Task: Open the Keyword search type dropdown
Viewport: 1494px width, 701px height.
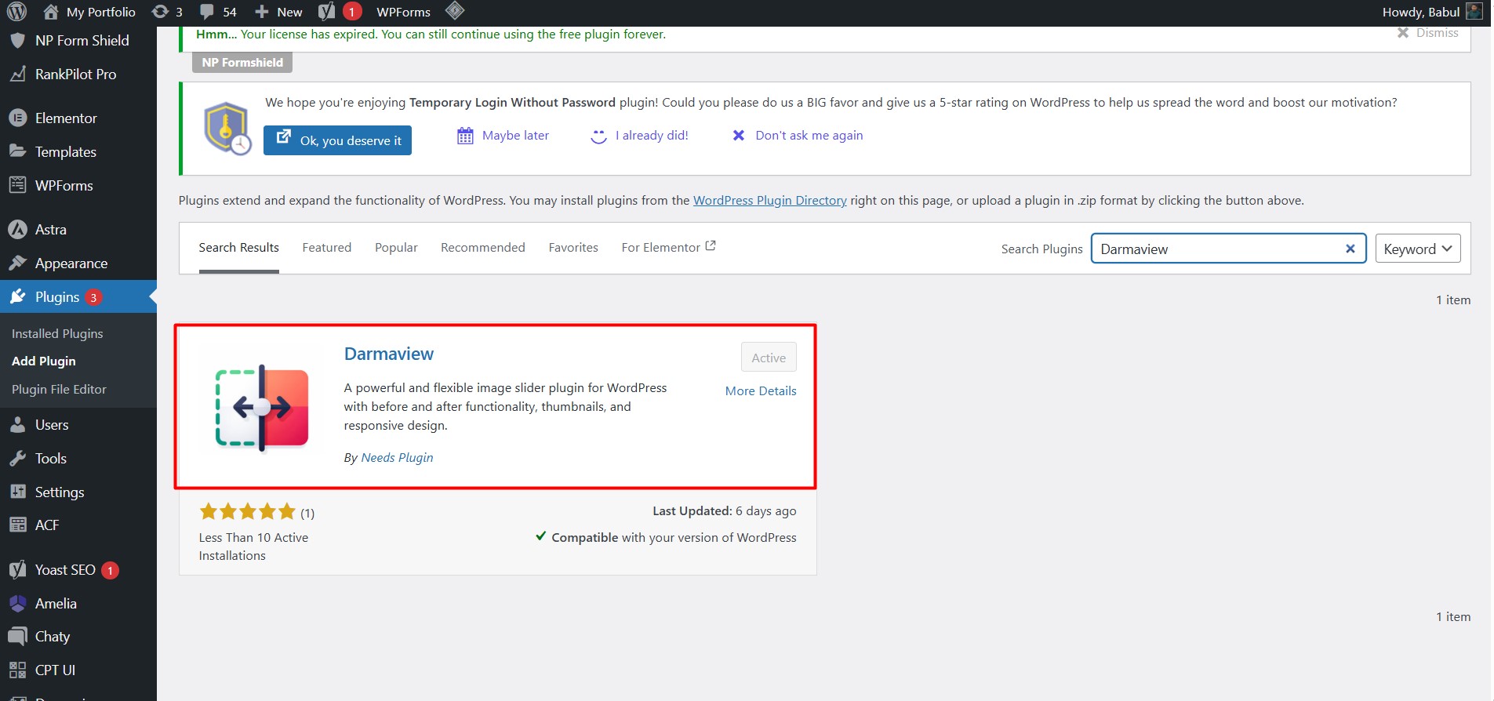Action: coord(1417,249)
